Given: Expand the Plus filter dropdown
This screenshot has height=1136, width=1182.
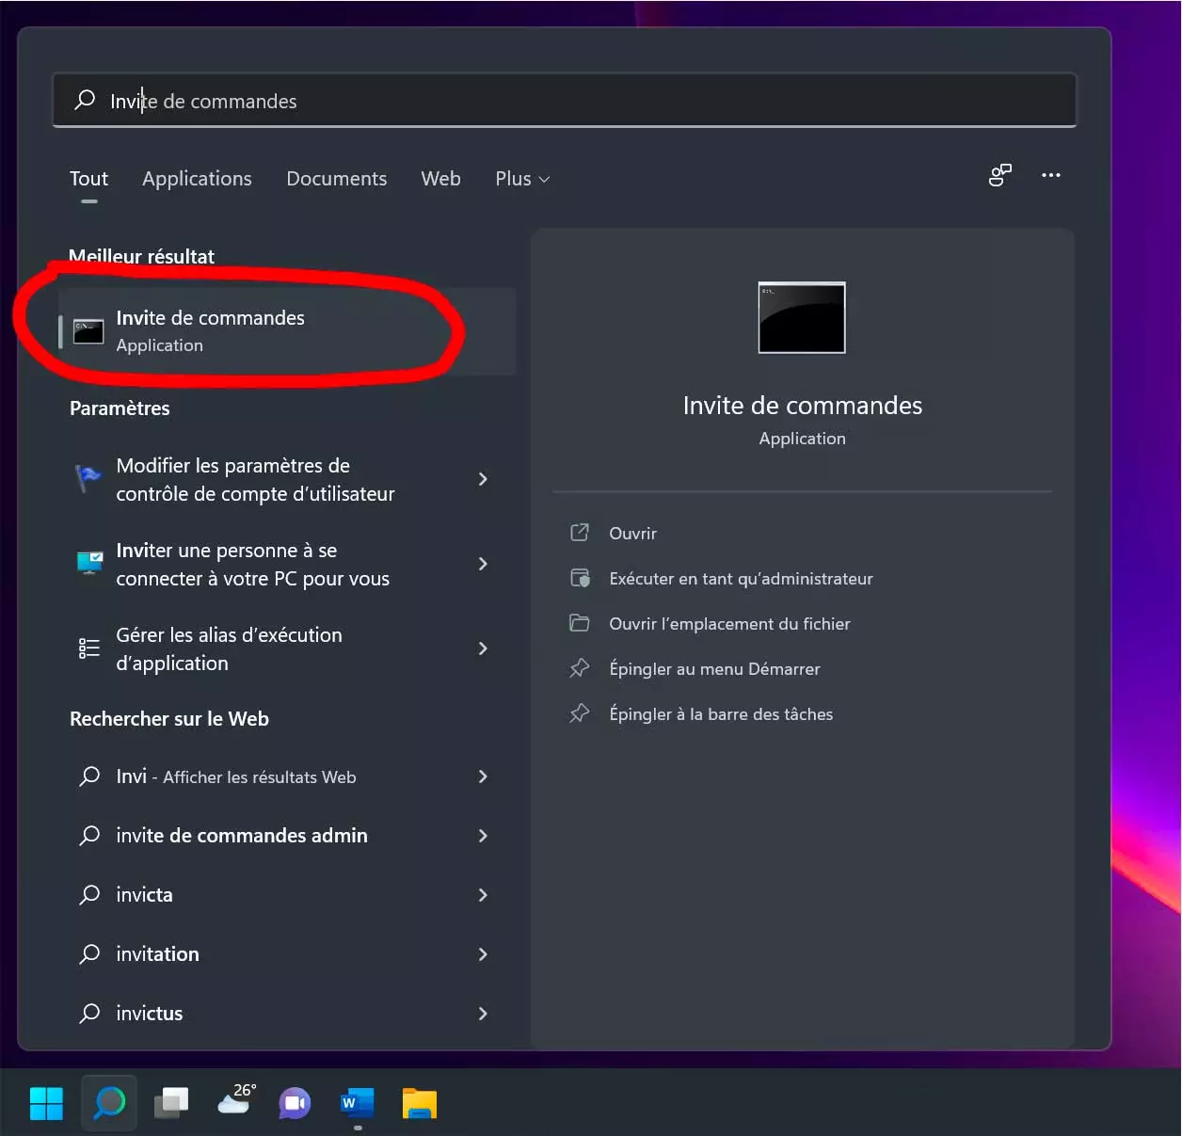Looking at the screenshot, I should 522,179.
